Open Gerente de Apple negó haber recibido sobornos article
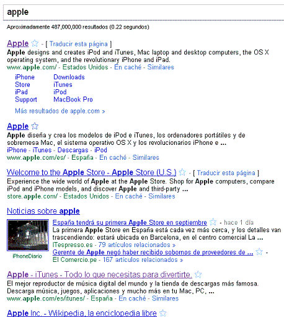 point(153,252)
